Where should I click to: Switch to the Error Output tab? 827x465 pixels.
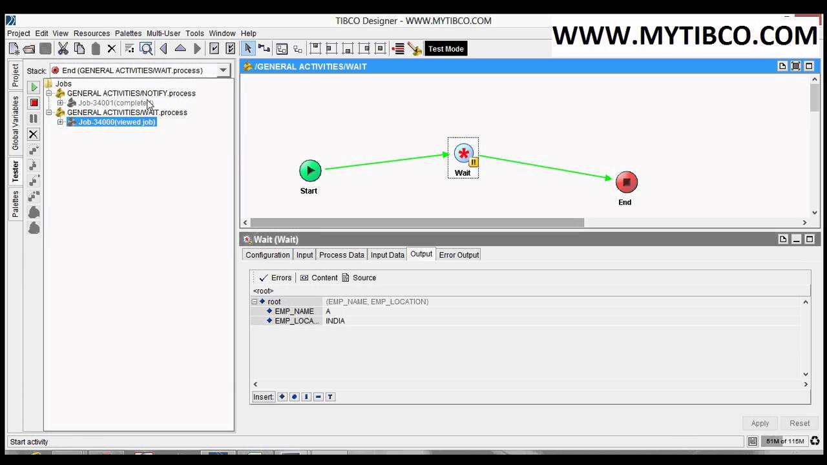(x=459, y=255)
